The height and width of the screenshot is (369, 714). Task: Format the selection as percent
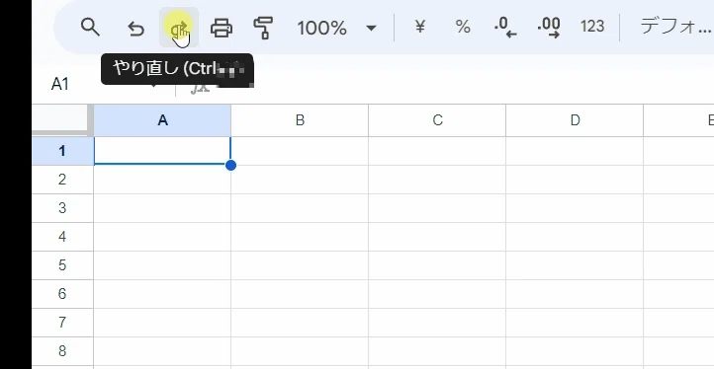pos(463,28)
